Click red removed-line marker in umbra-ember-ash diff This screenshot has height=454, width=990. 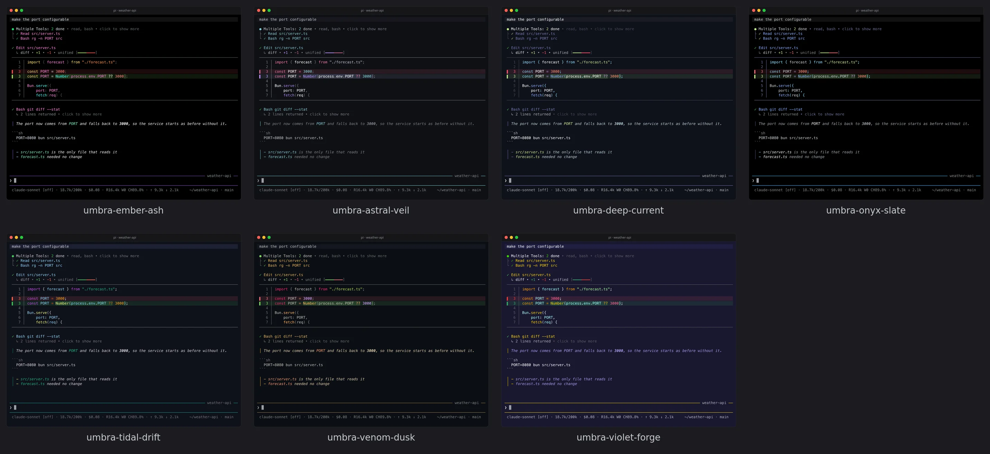coord(12,72)
